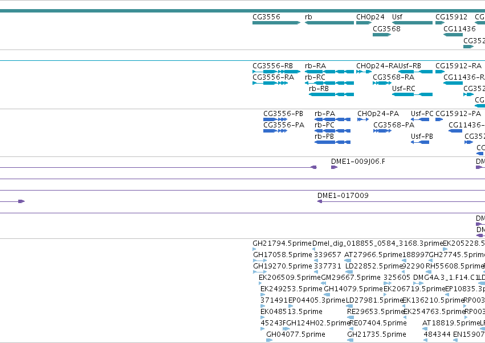Click protein label CHOp24-PA

coord(378,114)
